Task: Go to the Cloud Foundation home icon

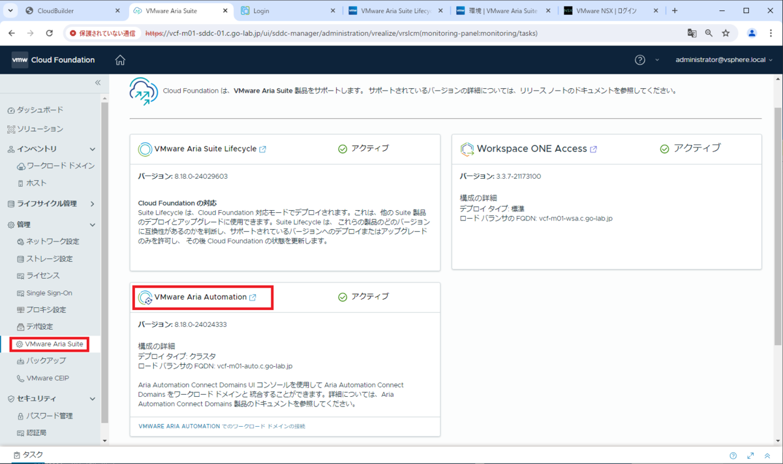Action: [120, 60]
